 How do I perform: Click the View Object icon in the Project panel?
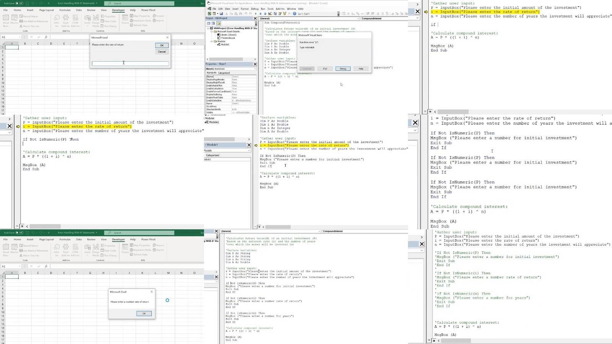(213, 23)
